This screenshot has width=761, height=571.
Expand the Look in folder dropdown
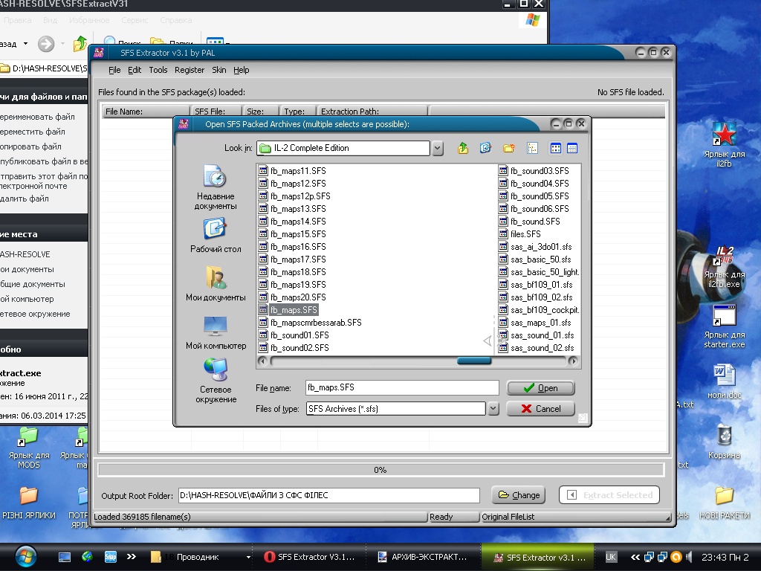437,148
